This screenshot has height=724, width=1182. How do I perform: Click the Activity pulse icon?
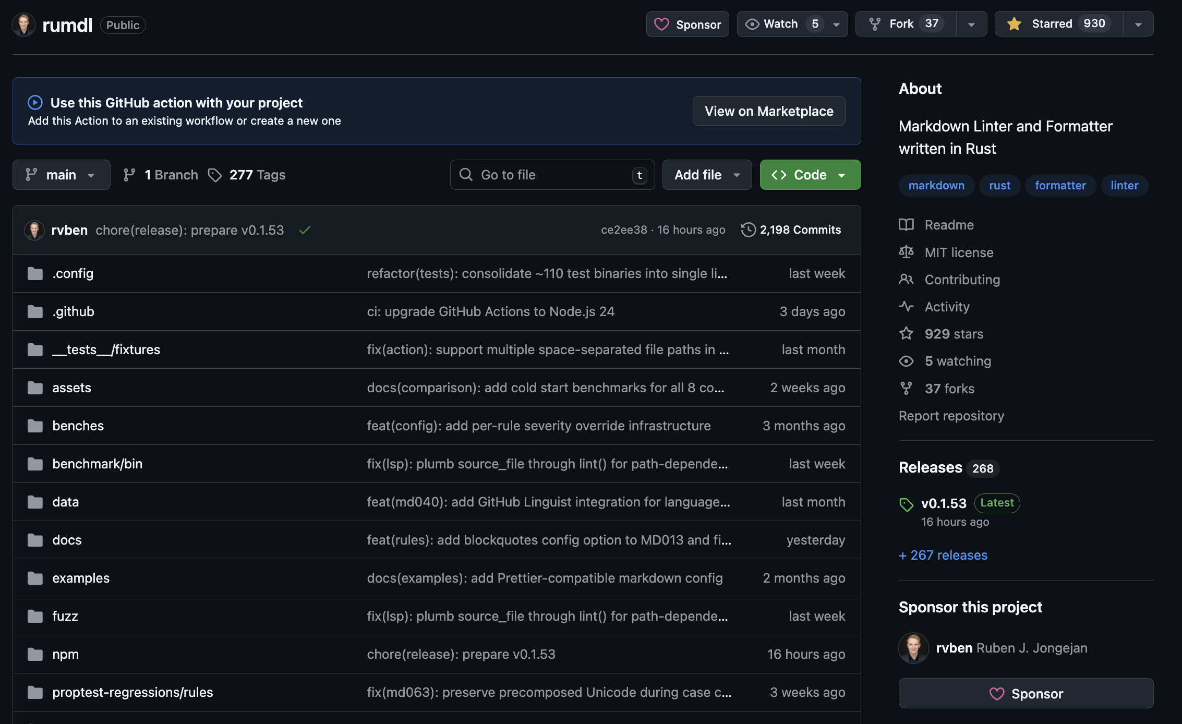pos(906,307)
